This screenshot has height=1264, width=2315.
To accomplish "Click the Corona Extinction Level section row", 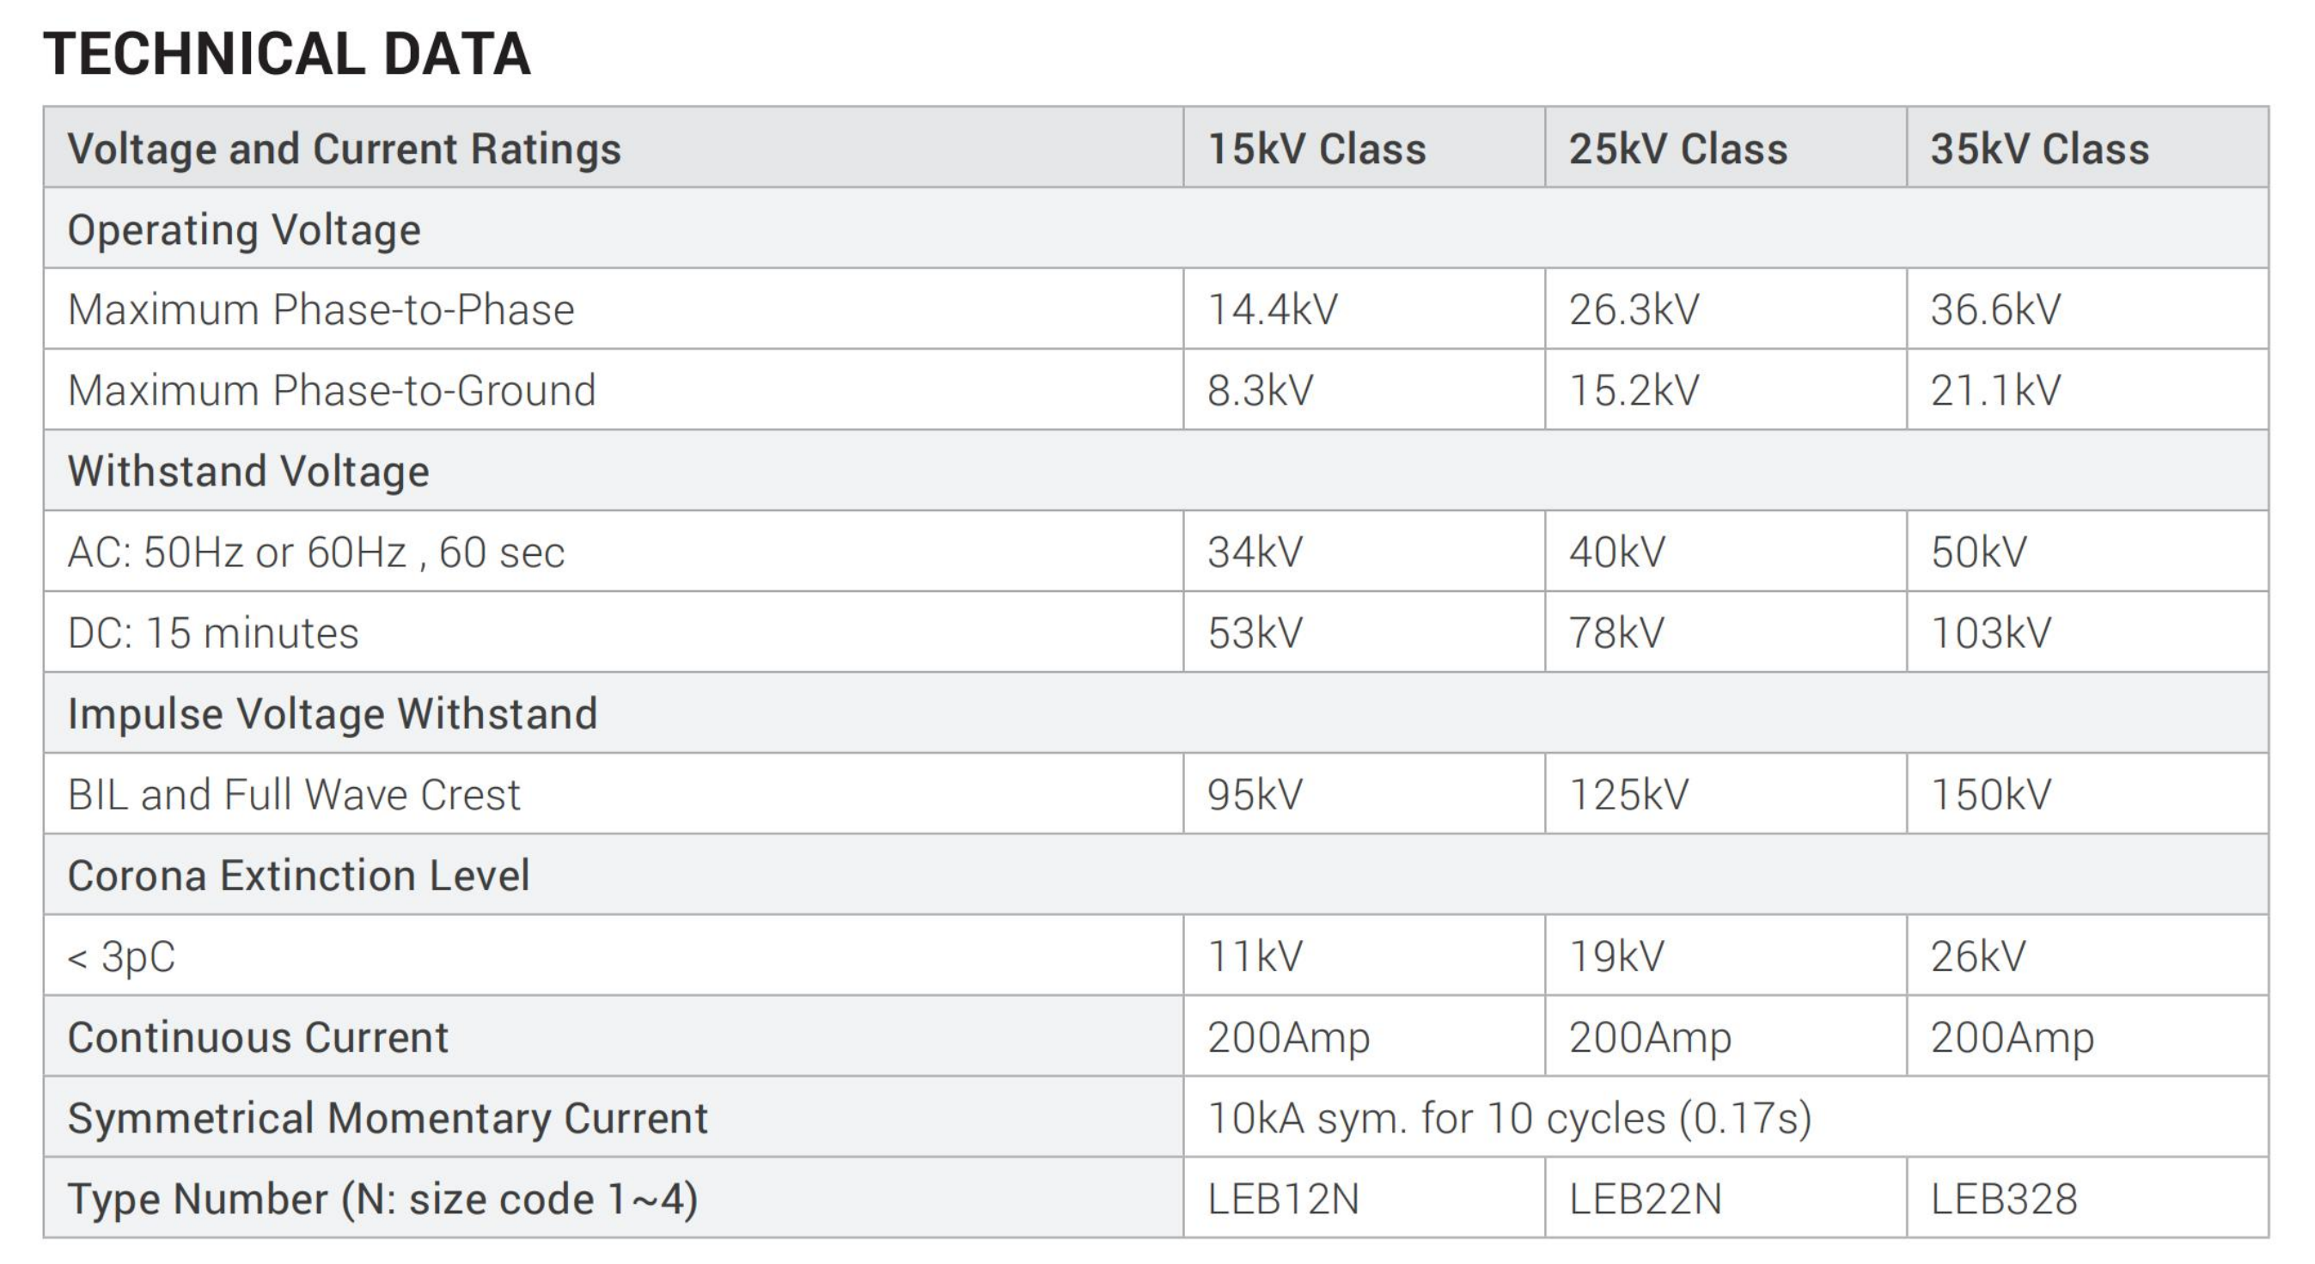I will point(298,876).
